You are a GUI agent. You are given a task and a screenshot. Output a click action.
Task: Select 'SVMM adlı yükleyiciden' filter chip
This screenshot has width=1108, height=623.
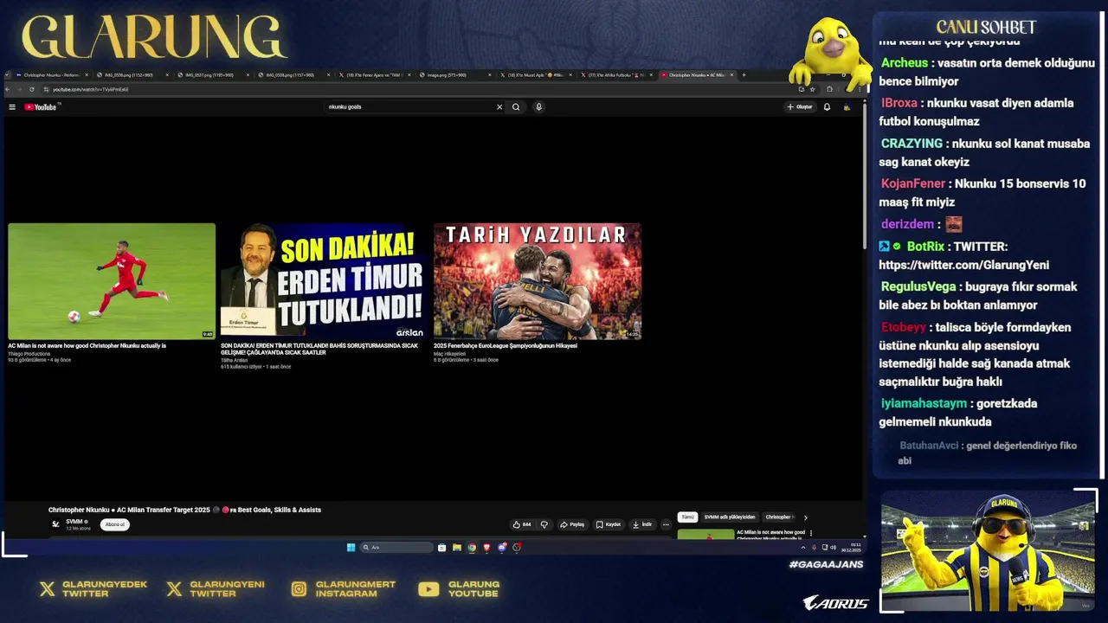[x=730, y=517]
